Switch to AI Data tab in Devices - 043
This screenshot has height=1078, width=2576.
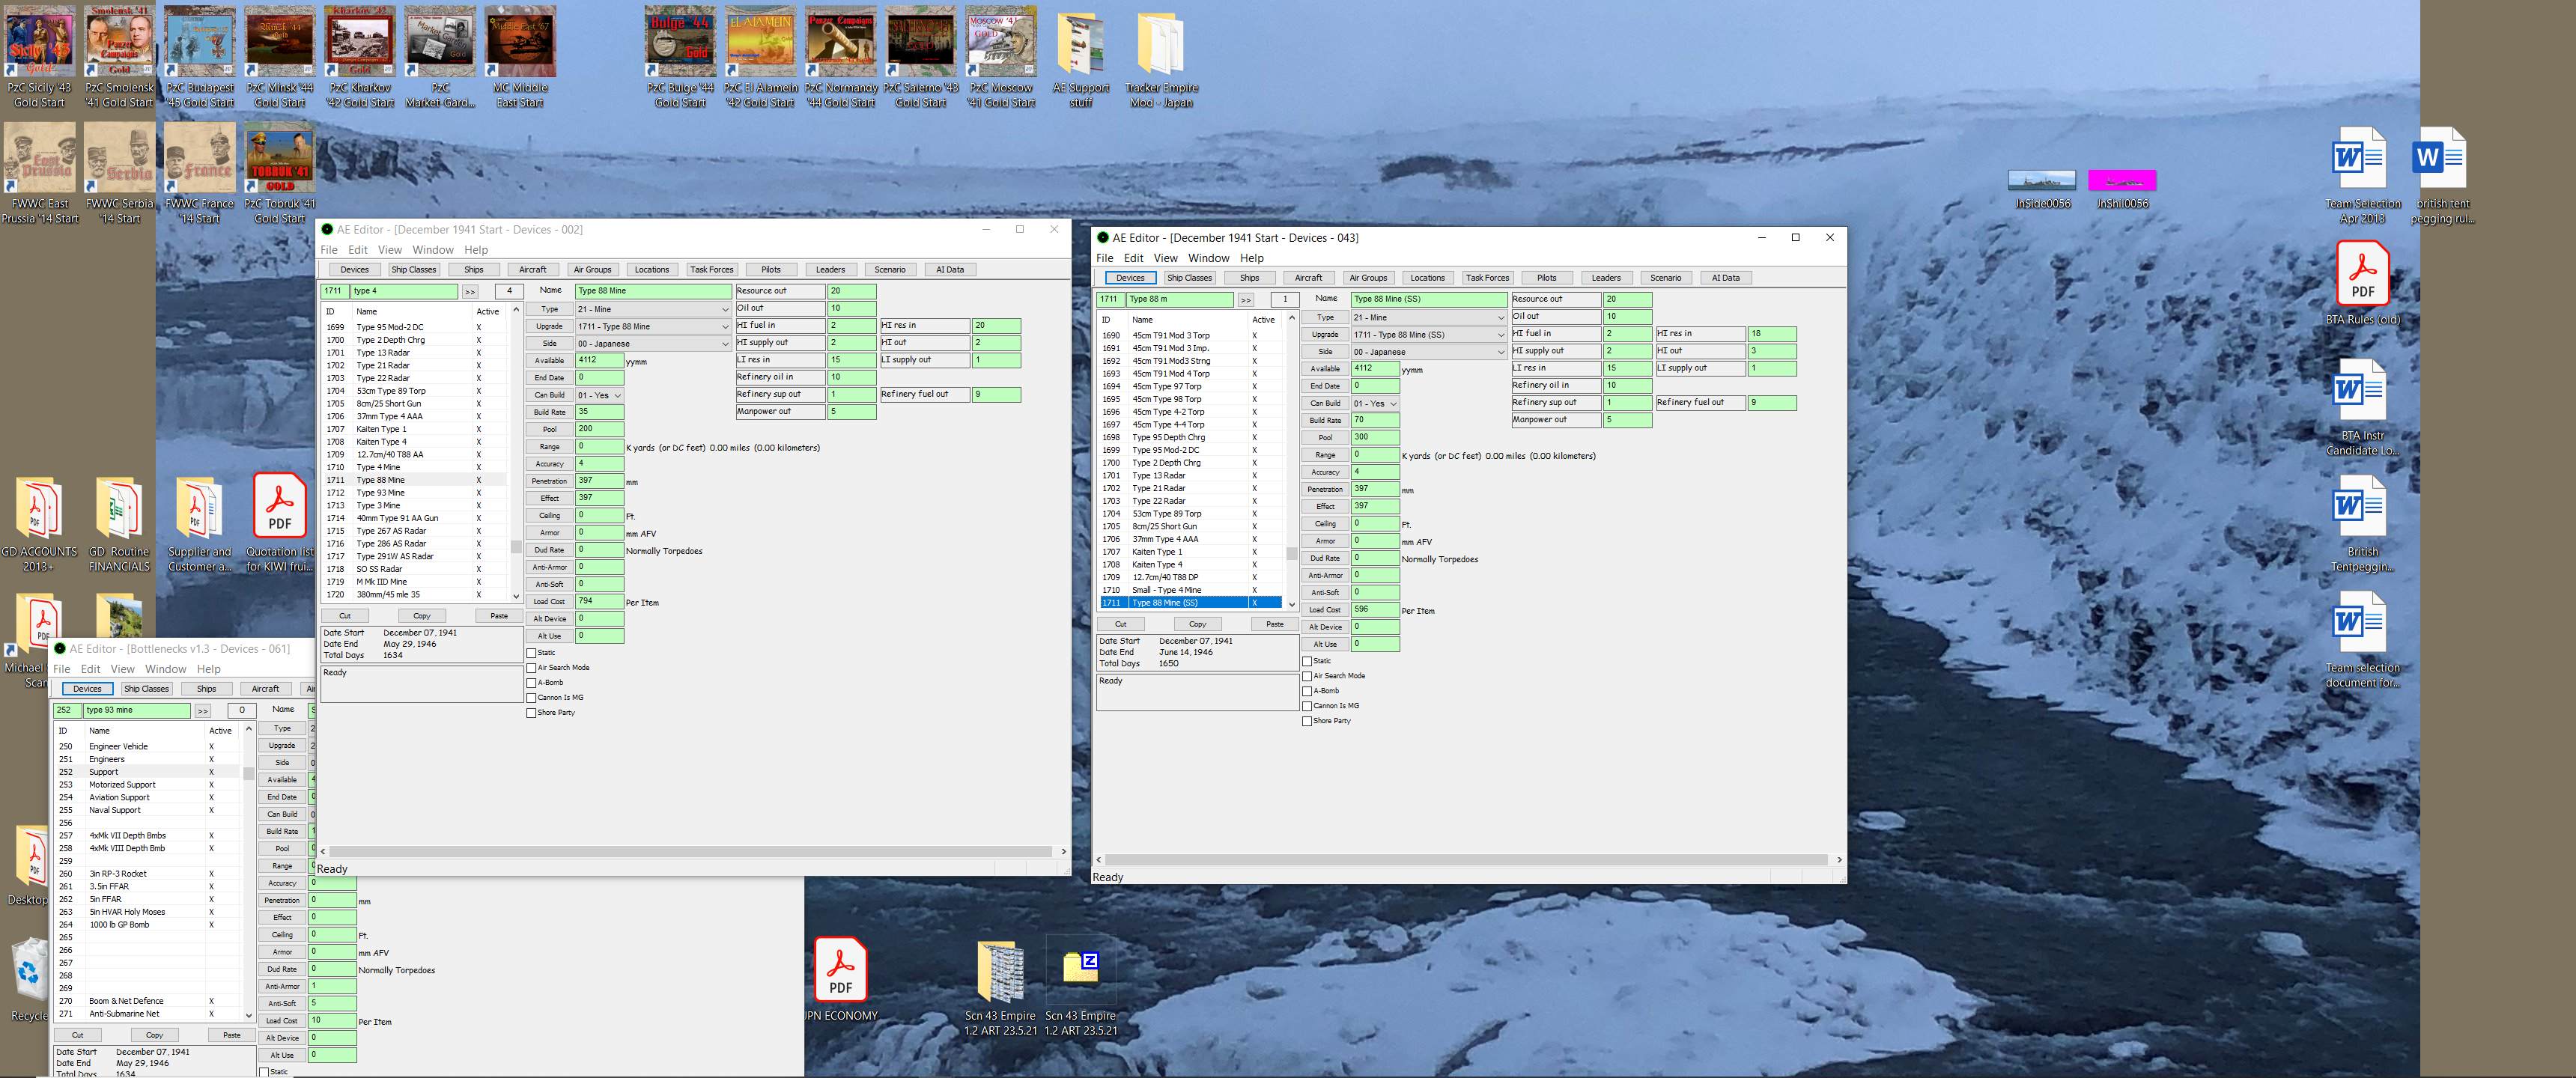[1725, 277]
